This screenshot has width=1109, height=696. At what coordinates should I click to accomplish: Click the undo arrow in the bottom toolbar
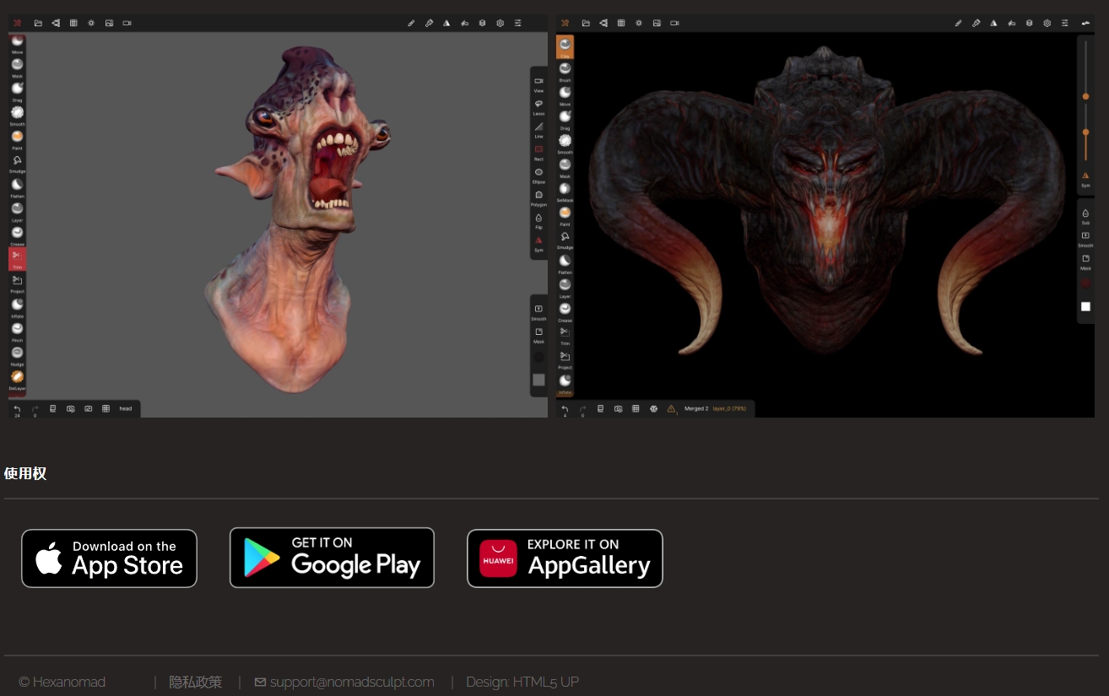[x=17, y=408]
